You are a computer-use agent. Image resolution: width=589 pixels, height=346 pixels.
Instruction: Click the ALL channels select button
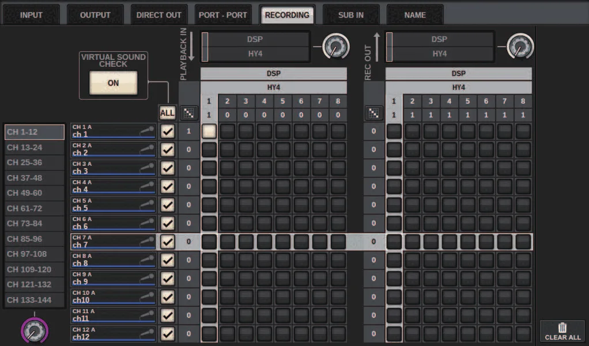[167, 113]
